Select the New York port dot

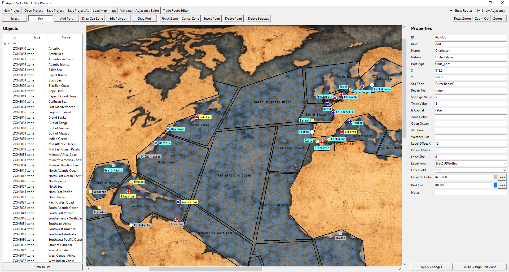point(168,129)
